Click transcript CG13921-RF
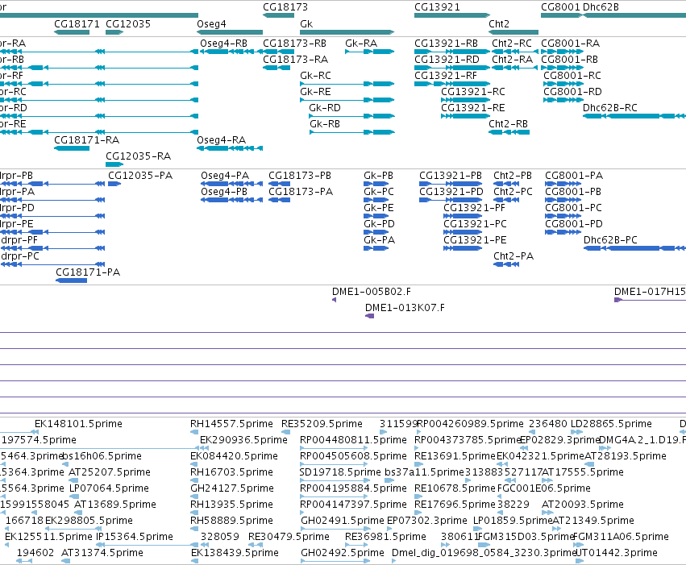The height and width of the screenshot is (565, 686). (x=445, y=76)
